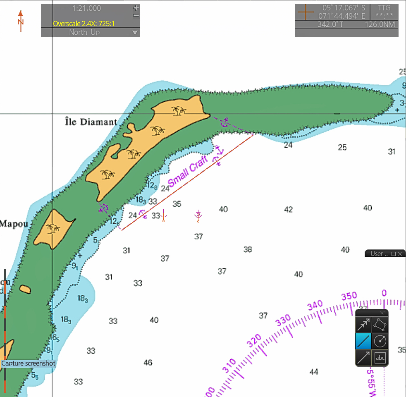Click the orange circled anchorage symbol above sounding 37

coord(198,216)
